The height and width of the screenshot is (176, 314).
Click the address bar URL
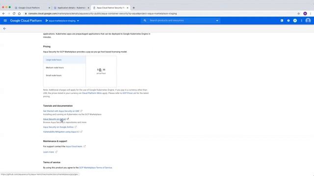pos(103,14)
